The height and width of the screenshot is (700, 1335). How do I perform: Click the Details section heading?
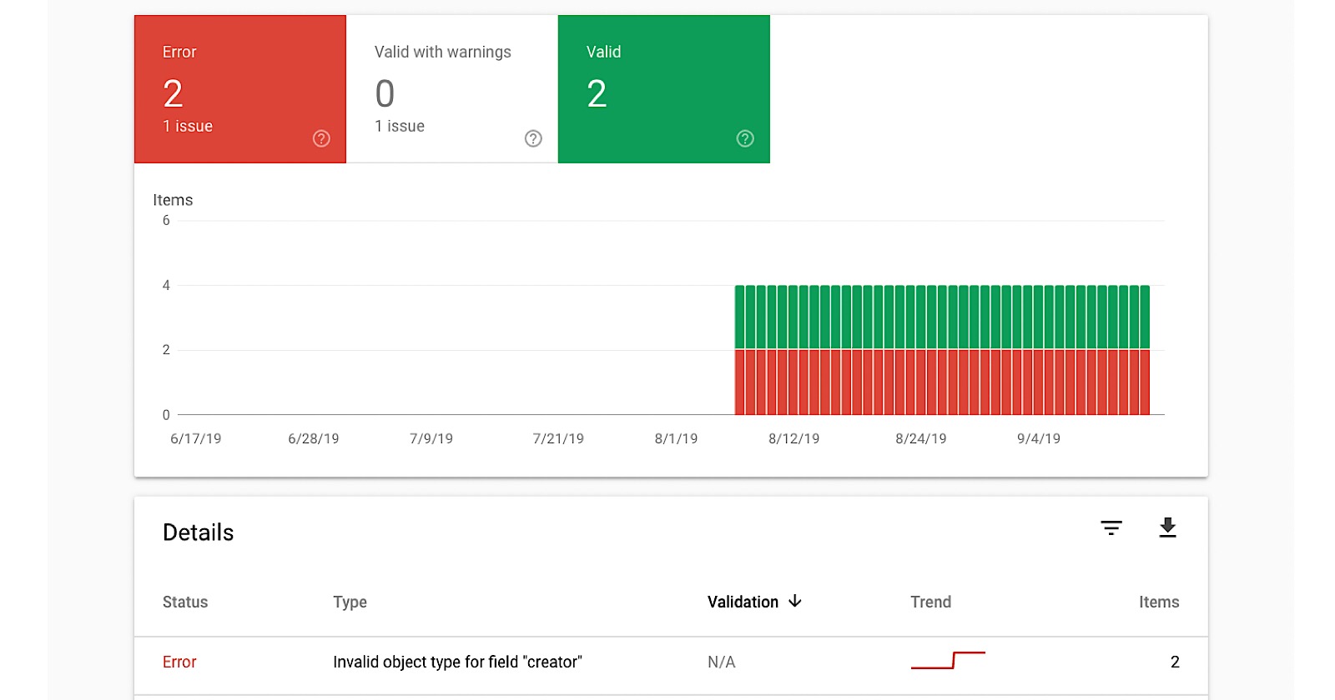coord(199,532)
